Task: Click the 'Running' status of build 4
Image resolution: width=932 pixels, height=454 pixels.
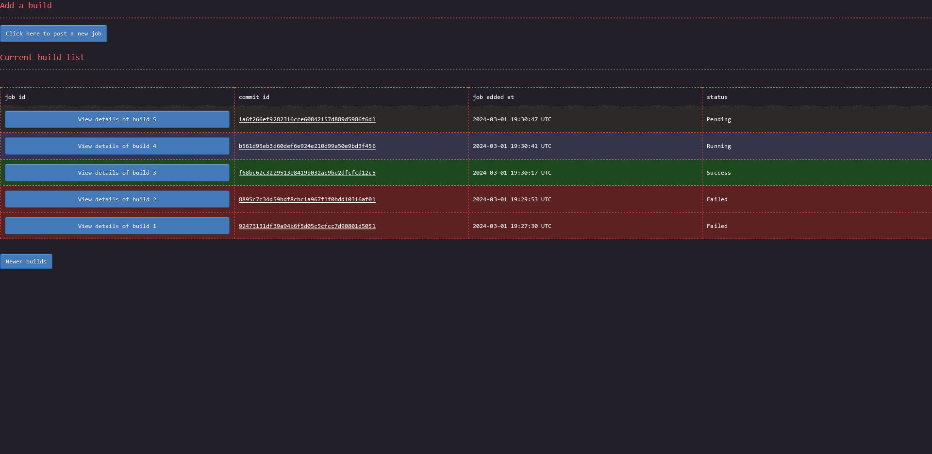Action: coord(718,146)
